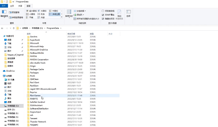Select small icons (小图标) layout
This screenshot has width=218, height=127.
pyautogui.click(x=31, y=14)
